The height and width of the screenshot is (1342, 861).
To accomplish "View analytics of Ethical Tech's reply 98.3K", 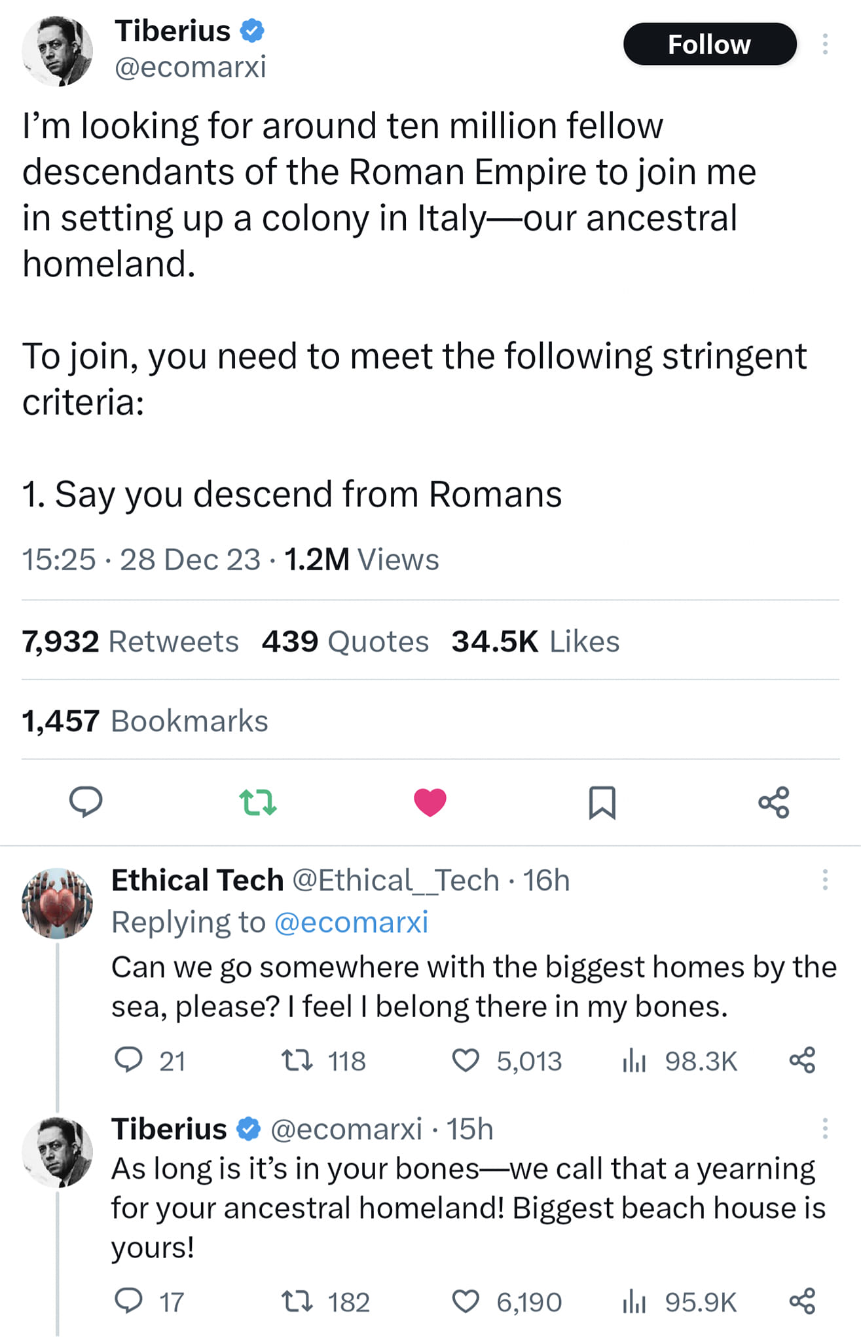I will [634, 1060].
